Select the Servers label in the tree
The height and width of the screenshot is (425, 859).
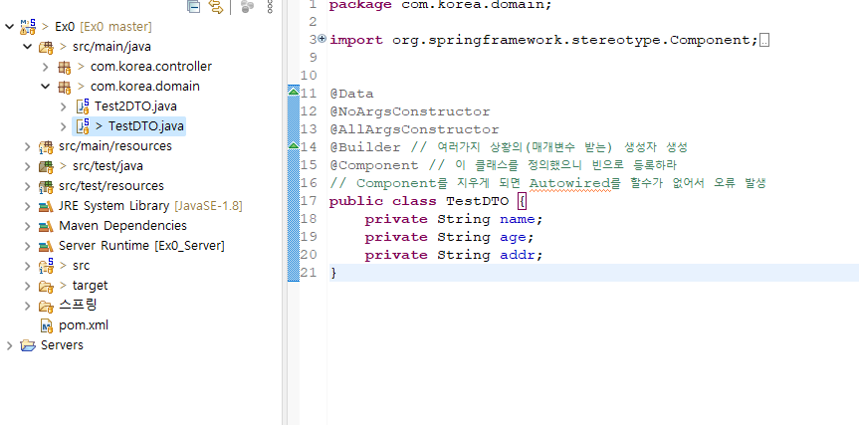(x=62, y=345)
